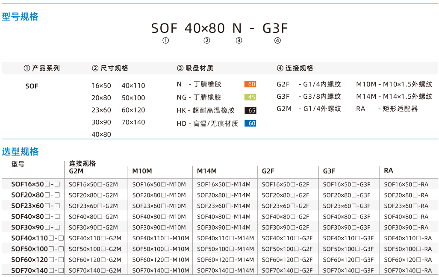Click the green 45 hardness badge
Screen dimensions: 439x277
tap(250, 97)
